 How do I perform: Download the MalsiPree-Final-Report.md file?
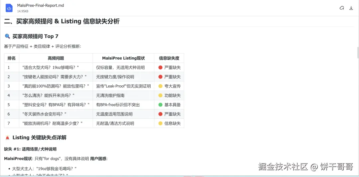[351, 8]
